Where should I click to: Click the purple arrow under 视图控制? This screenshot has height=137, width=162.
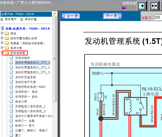pyautogui.click(x=125, y=8)
